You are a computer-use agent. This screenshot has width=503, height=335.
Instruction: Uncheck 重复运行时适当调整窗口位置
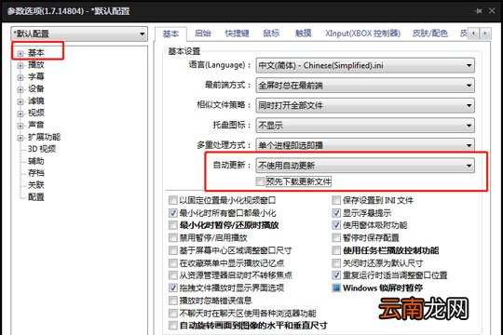[336, 275]
